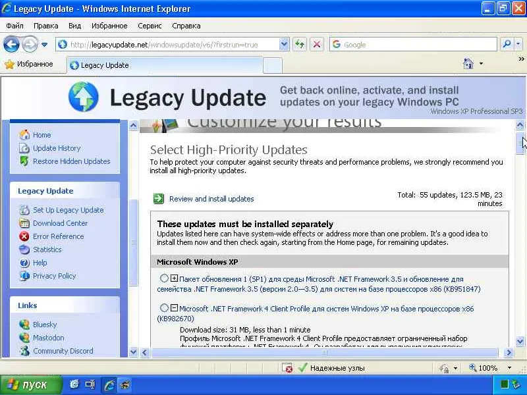Go back with the Back arrow button
527x395 pixels.
(x=11, y=44)
